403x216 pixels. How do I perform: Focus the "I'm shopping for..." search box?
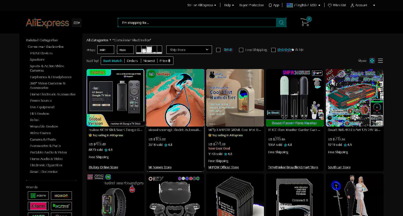tap(197, 23)
